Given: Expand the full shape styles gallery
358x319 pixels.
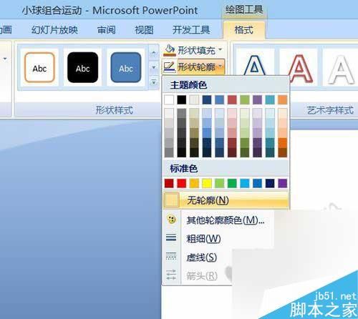Looking at the screenshot, I should point(154,82).
